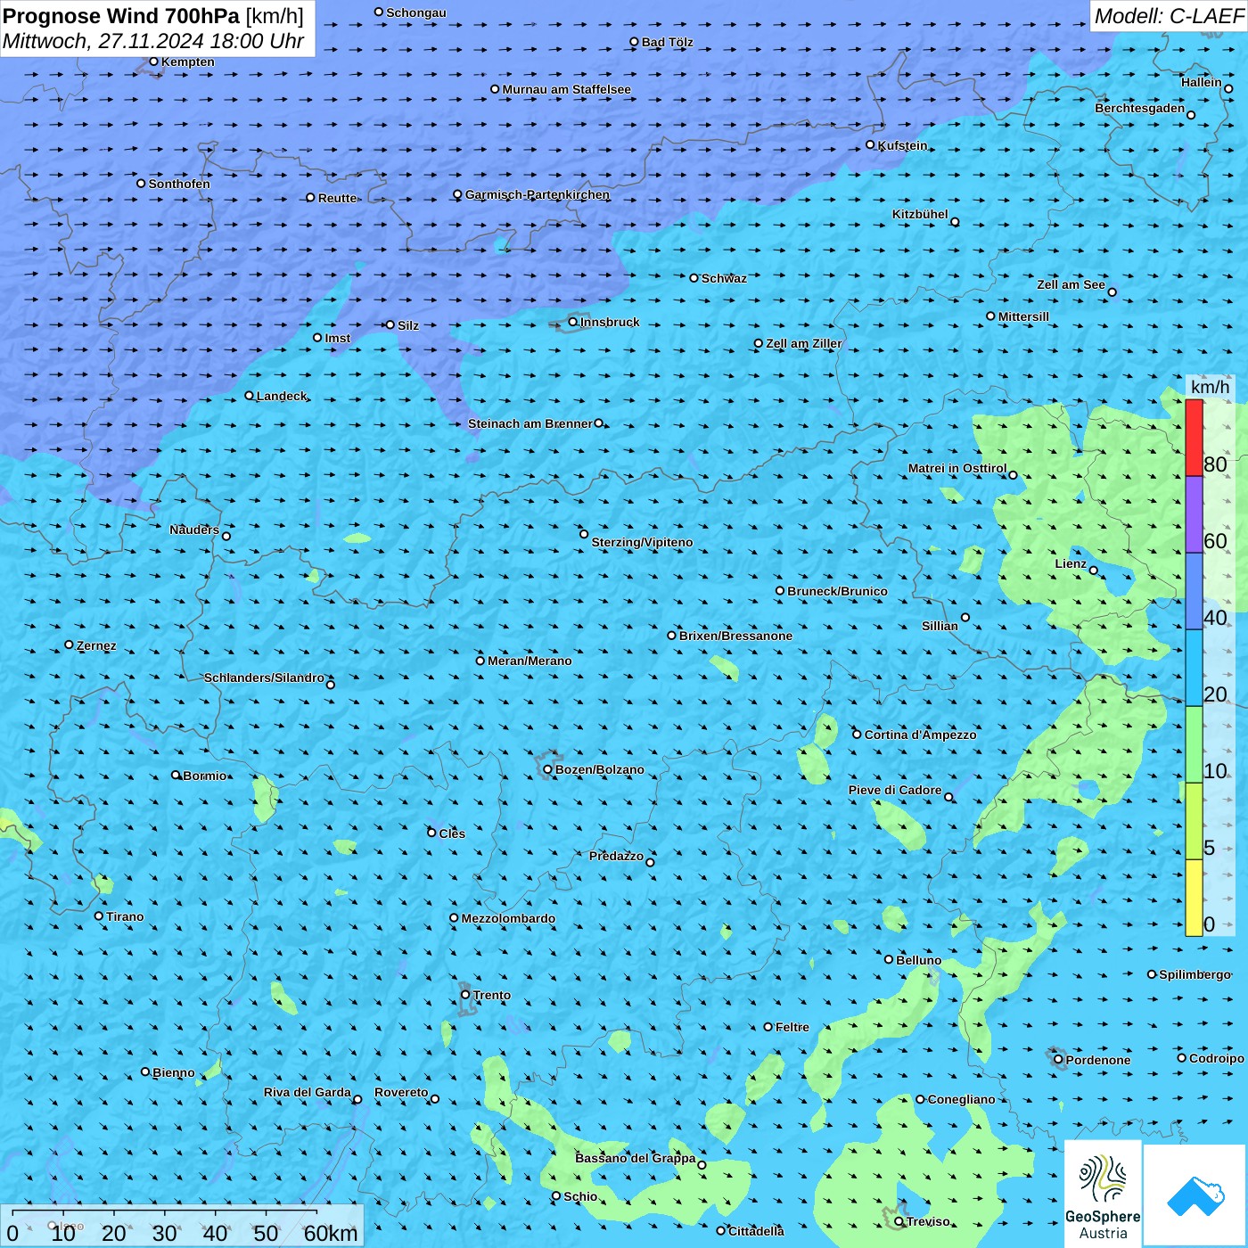Click the 'Garmisch-Partenkirchen' label
The image size is (1248, 1248).
point(538,194)
